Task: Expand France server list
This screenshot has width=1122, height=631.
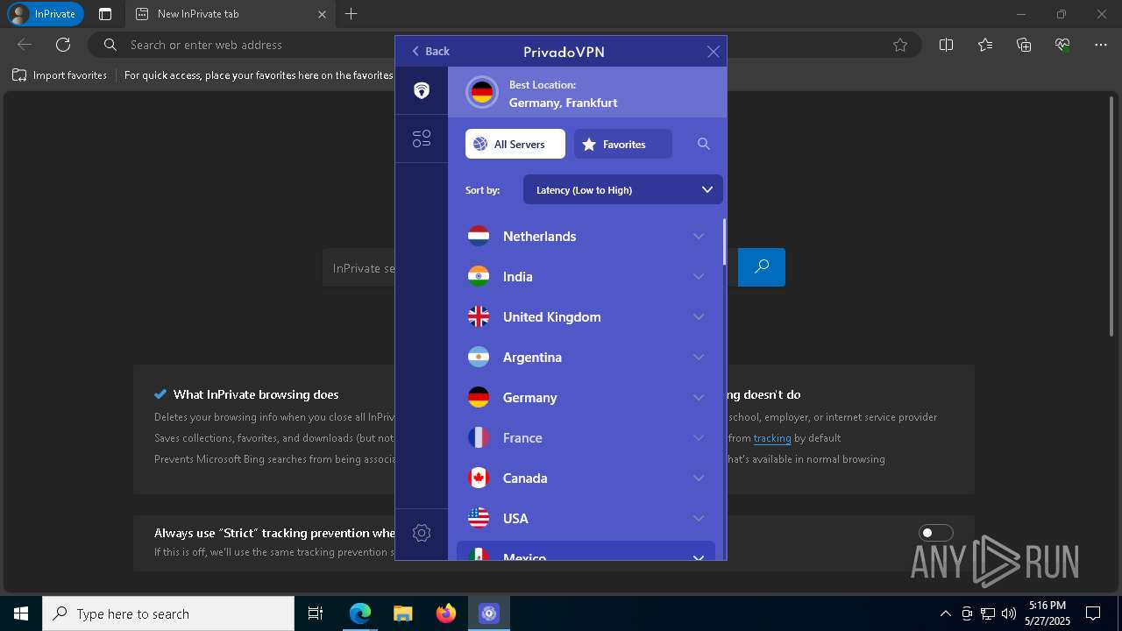Action: [x=699, y=437]
